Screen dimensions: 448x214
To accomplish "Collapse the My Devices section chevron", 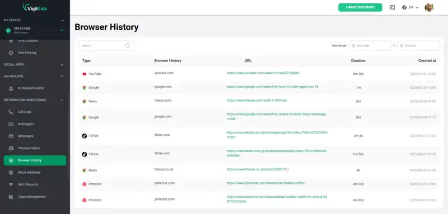I will click(x=63, y=21).
